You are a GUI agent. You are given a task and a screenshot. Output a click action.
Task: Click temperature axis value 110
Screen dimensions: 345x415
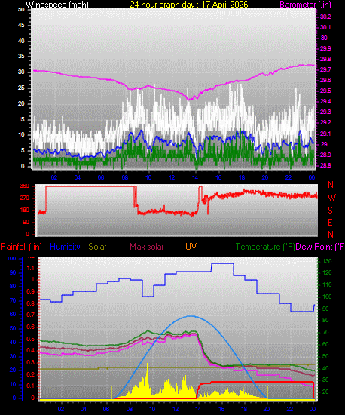pos(327,285)
